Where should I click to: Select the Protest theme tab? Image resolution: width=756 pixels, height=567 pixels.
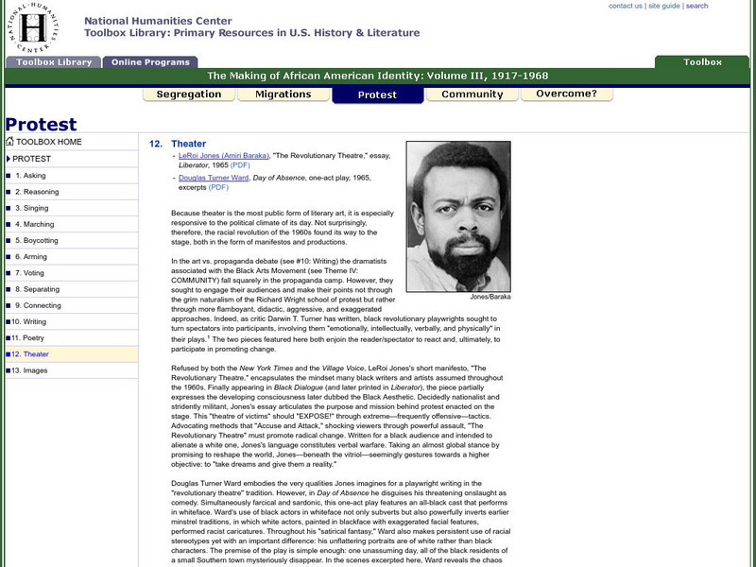coord(377,95)
